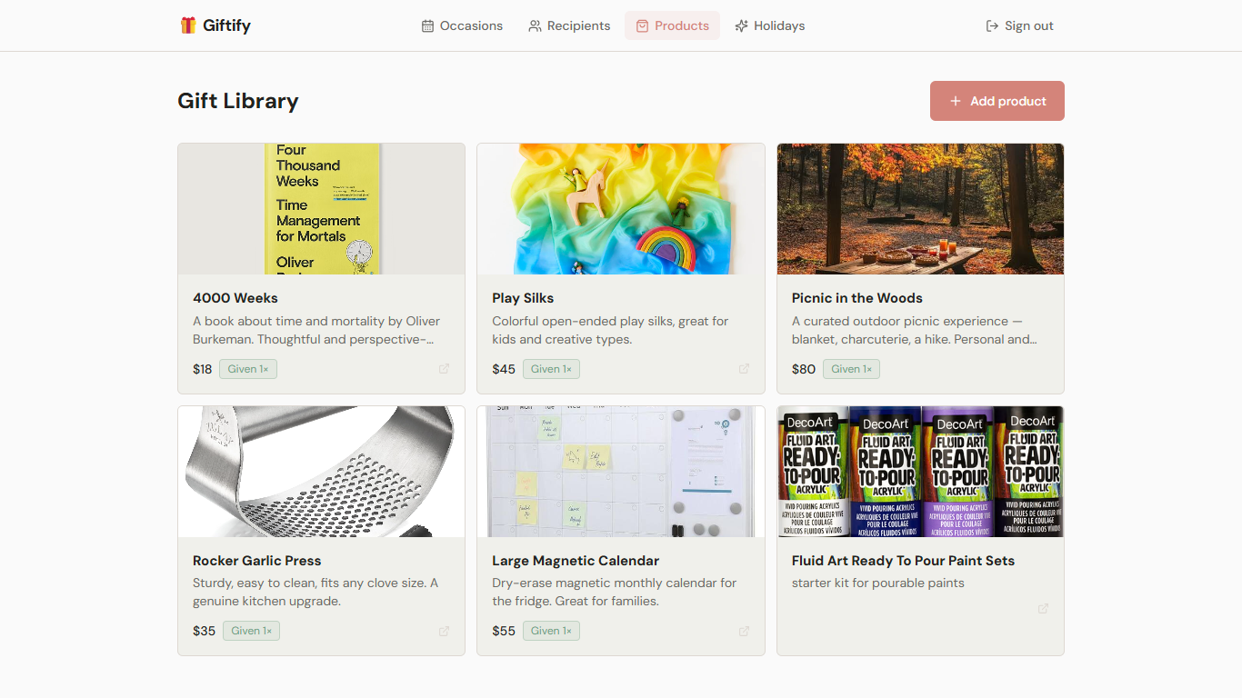Viewport: 1242px width, 698px height.
Task: Click the Given 1× badge on Play Silks
Action: [x=551, y=369]
